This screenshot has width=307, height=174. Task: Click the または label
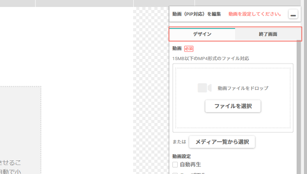(x=179, y=142)
